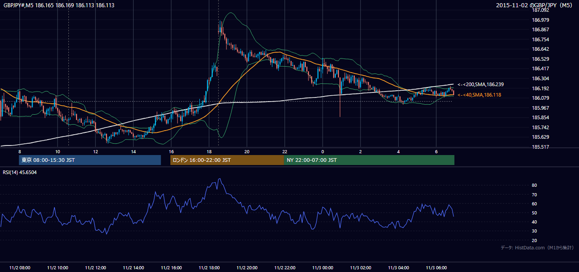The width and height of the screenshot is (579, 272).
Task: Click the データ: HistData.com source credit
Action: tap(537, 248)
